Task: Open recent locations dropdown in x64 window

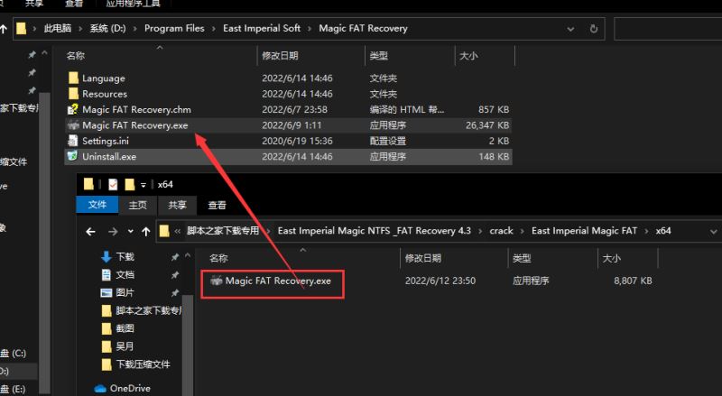Action: (x=130, y=231)
